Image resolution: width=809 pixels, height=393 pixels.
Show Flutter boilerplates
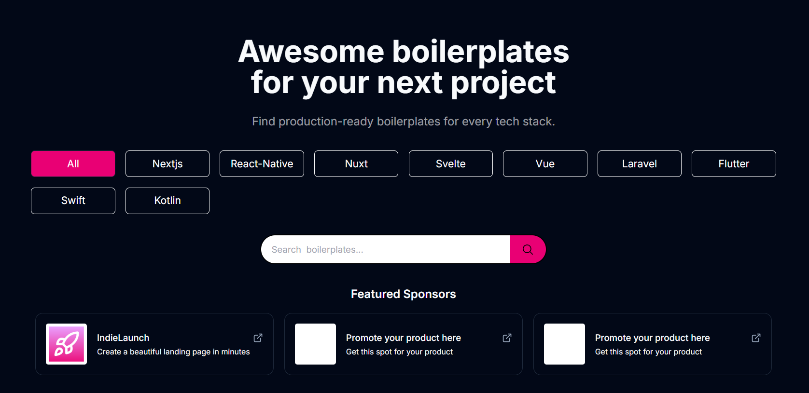pyautogui.click(x=734, y=163)
